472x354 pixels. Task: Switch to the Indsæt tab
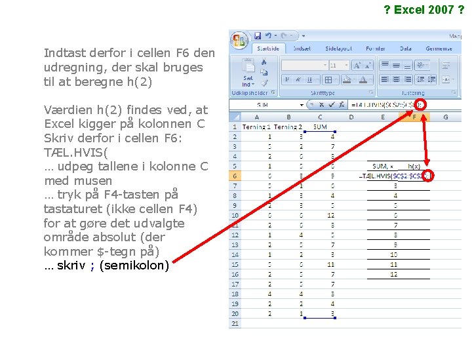(x=302, y=49)
